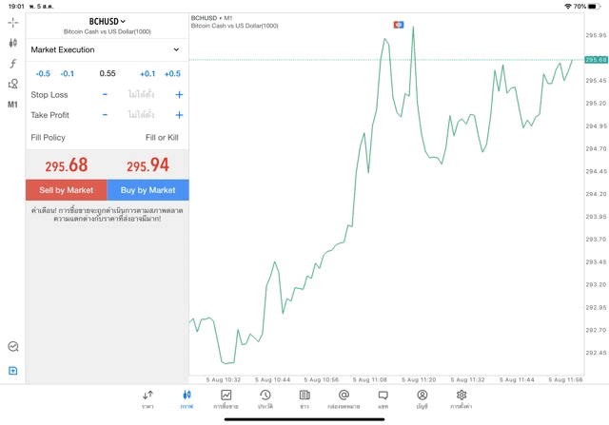
Task: Open Market Execution order type dropdown
Action: pyautogui.click(x=107, y=49)
